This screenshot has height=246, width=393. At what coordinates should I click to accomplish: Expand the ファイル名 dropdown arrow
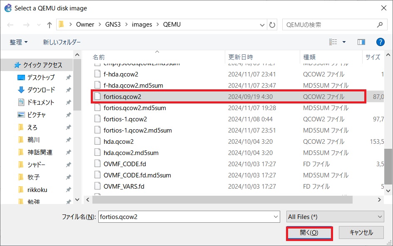point(276,217)
